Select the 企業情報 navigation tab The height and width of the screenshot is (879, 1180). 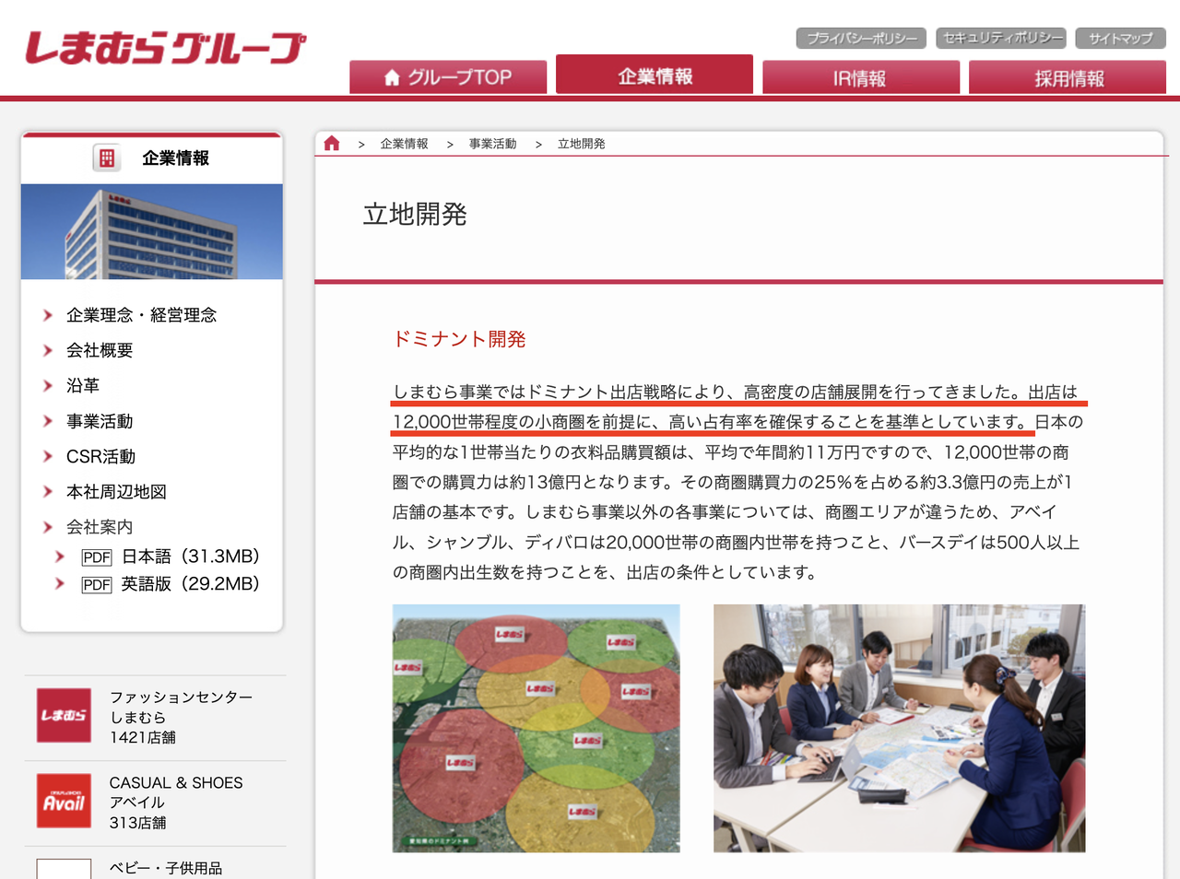tap(655, 75)
